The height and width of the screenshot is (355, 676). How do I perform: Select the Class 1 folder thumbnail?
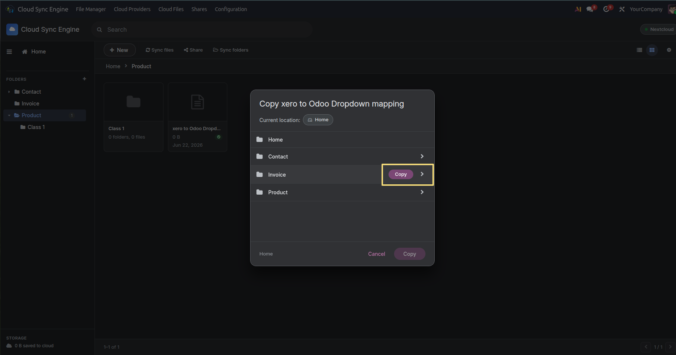click(x=134, y=117)
